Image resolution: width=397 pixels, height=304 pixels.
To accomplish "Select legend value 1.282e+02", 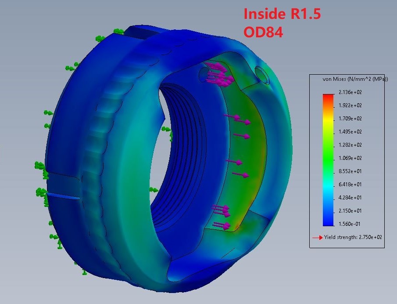I will click(350, 145).
